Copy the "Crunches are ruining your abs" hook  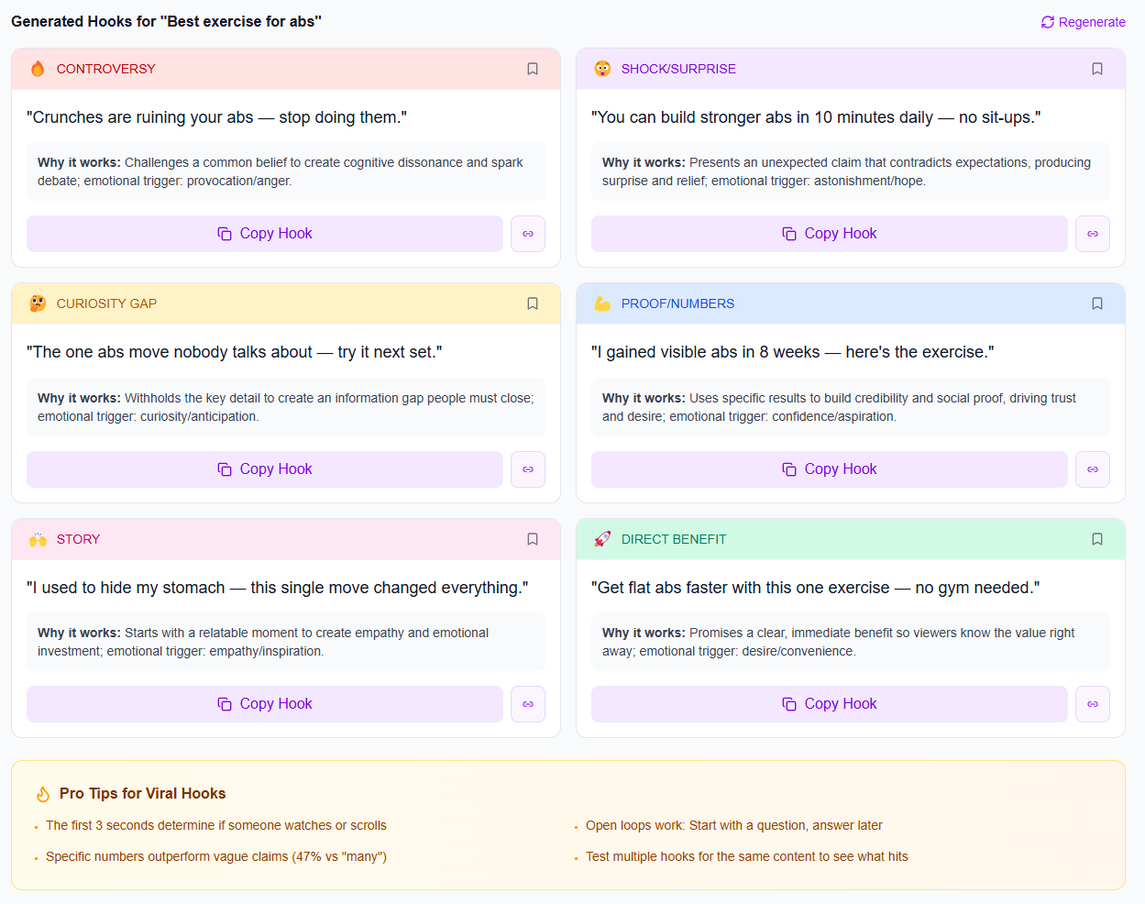(x=265, y=234)
